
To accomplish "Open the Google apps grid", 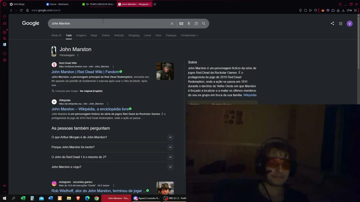I will (341, 24).
